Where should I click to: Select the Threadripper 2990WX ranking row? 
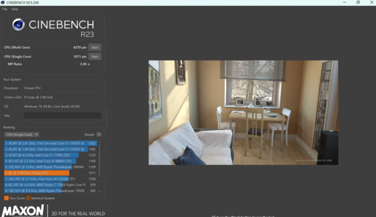51,167
